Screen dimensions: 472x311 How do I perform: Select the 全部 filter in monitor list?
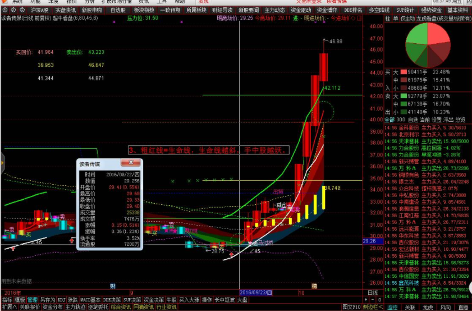pyautogui.click(x=389, y=120)
